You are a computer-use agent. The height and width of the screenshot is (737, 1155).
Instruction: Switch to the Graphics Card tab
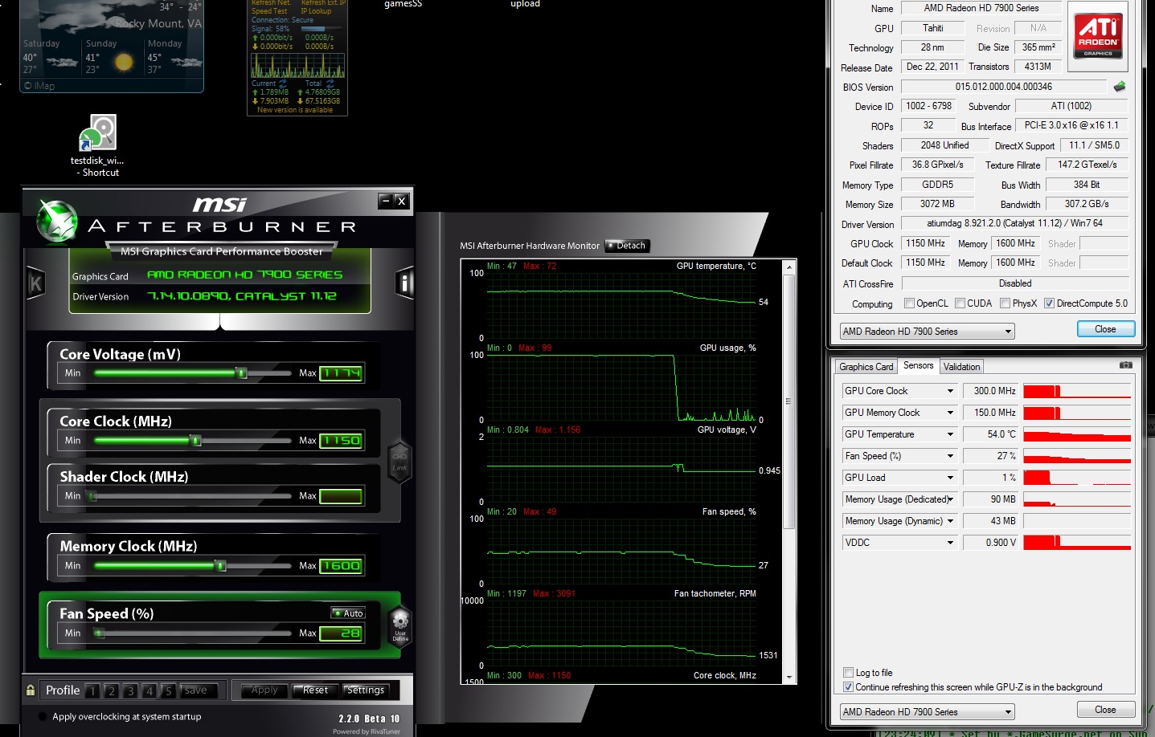tap(866, 367)
